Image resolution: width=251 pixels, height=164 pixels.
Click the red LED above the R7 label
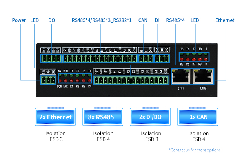click(x=194, y=59)
